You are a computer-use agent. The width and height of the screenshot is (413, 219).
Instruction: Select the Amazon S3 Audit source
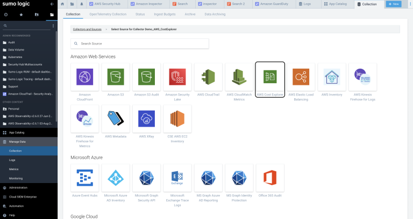coord(146,77)
